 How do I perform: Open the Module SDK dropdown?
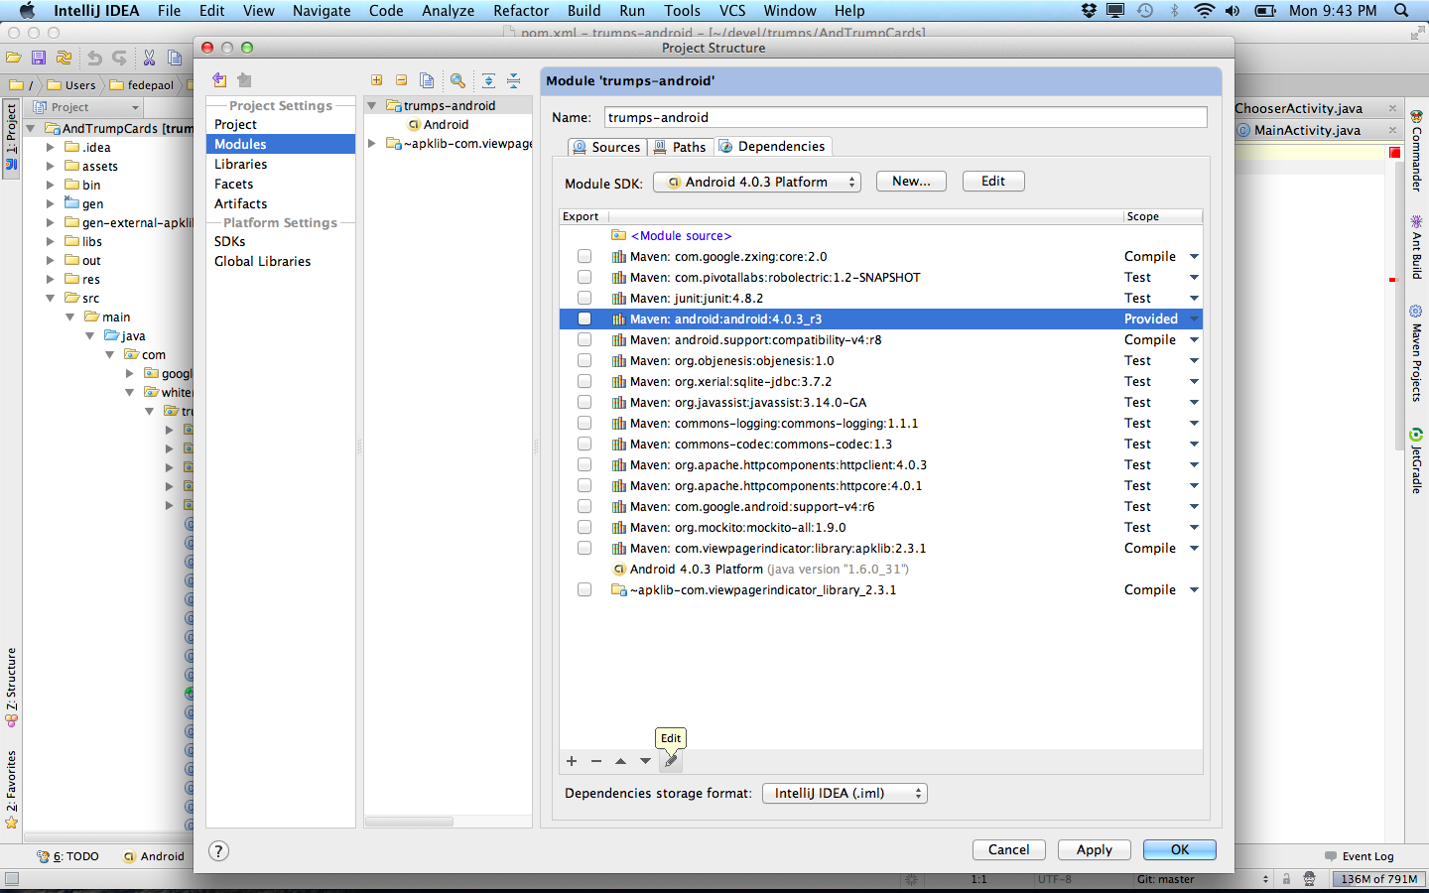pos(757,182)
